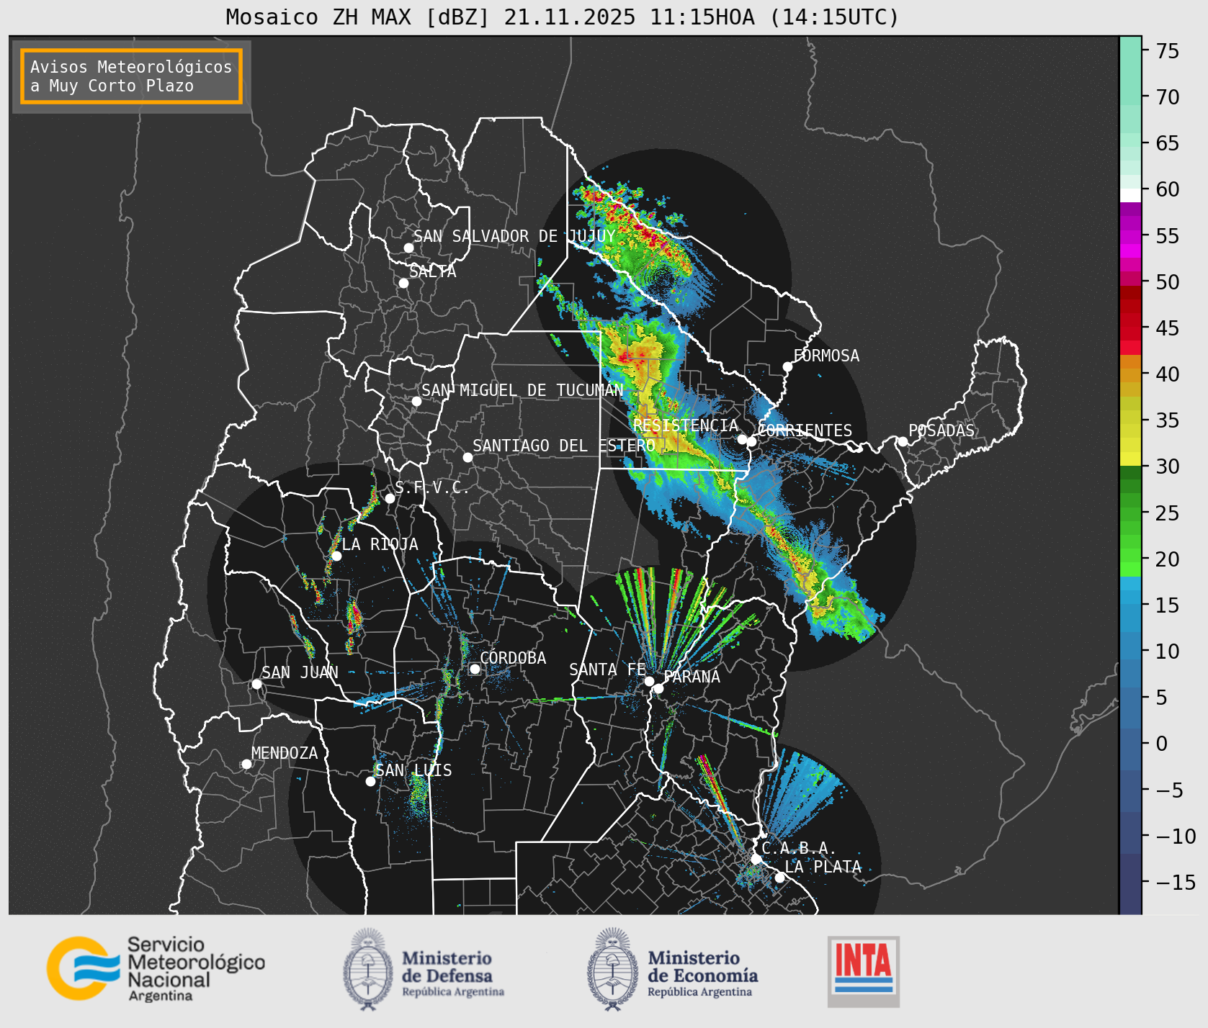Select the Posadas city dot

(903, 441)
